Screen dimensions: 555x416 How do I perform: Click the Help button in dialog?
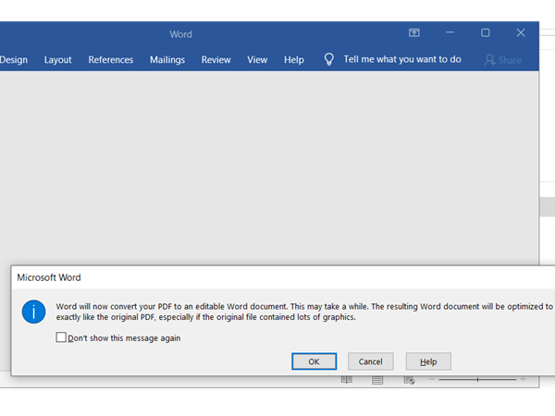pyautogui.click(x=428, y=361)
